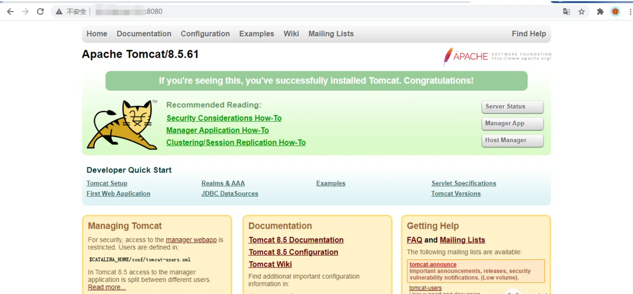Screen dimensions: 633x294
Task: Go back with the browser back arrow
Action: 10,12
